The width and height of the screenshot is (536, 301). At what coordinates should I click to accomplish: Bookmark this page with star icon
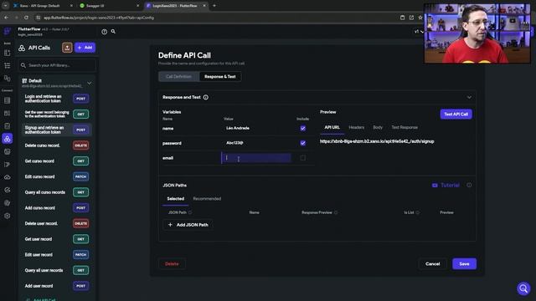[x=420, y=18]
